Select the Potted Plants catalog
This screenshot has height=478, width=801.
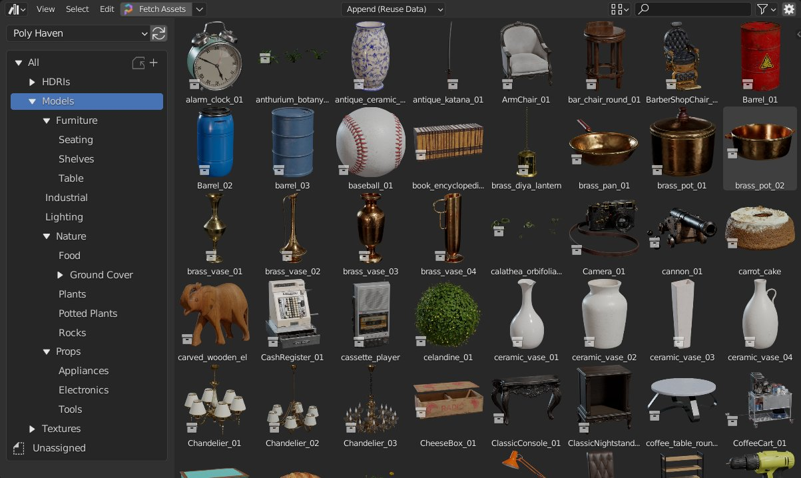point(87,314)
